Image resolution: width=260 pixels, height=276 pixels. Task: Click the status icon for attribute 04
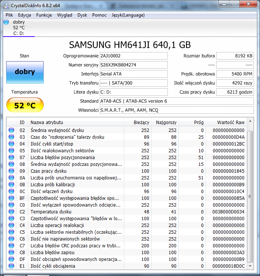11,144
